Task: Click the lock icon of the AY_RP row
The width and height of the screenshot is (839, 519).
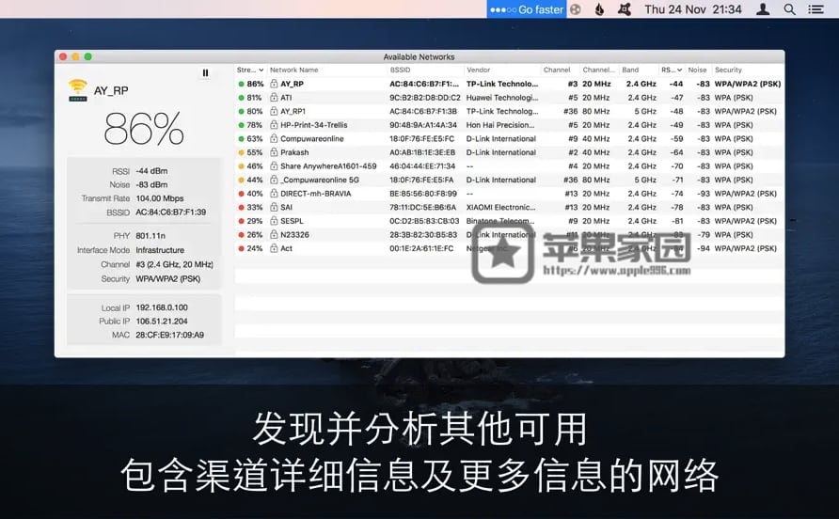Action: click(x=274, y=84)
